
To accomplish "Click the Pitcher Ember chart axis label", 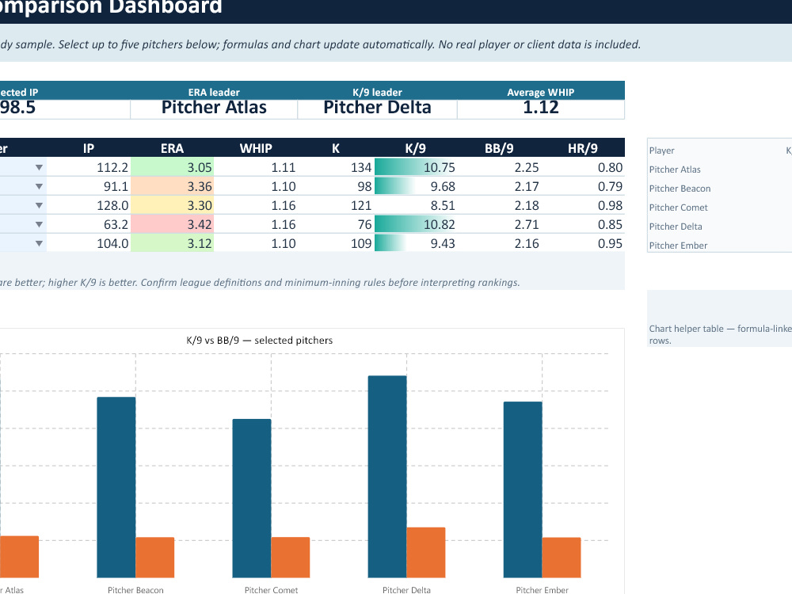I will tap(542, 590).
